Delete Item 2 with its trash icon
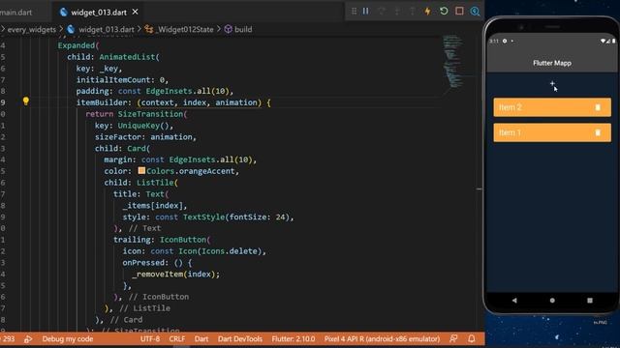This screenshot has width=620, height=348. [598, 107]
